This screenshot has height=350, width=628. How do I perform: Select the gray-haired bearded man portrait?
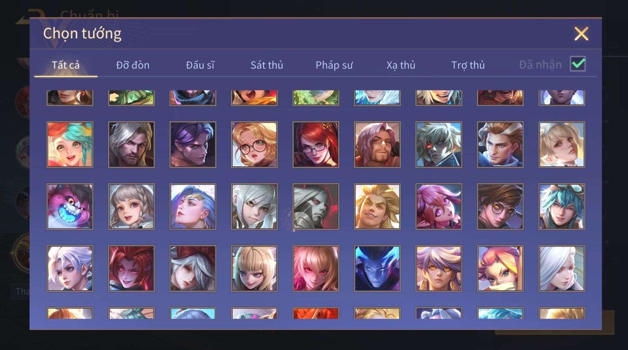tap(131, 145)
